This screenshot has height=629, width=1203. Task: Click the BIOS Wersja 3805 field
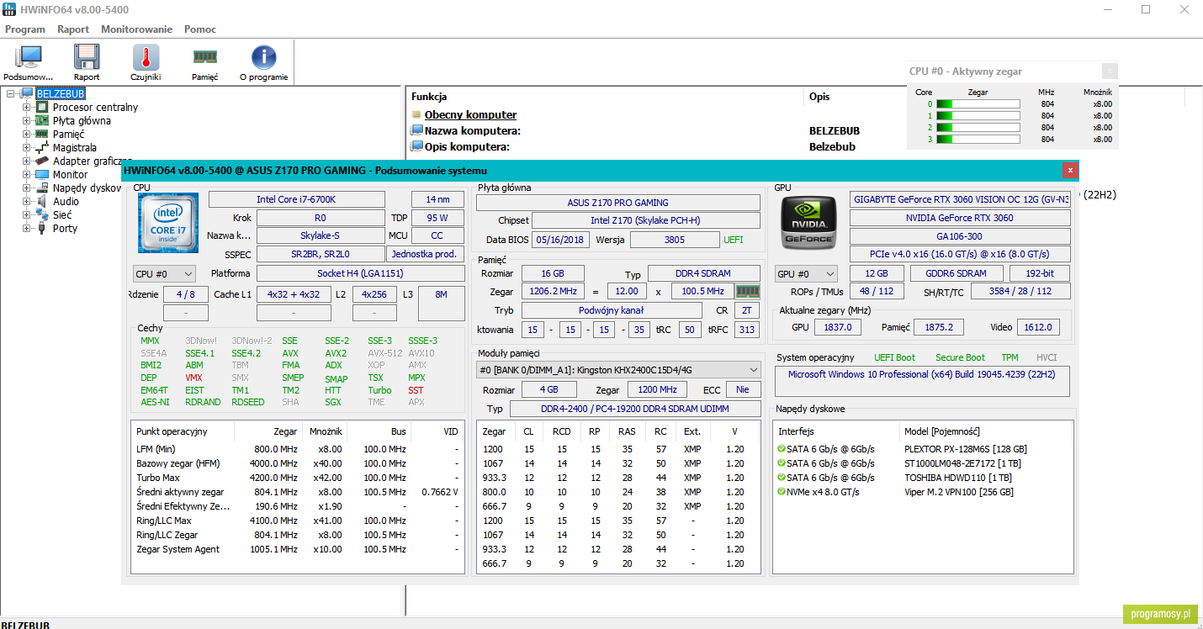pyautogui.click(x=673, y=240)
